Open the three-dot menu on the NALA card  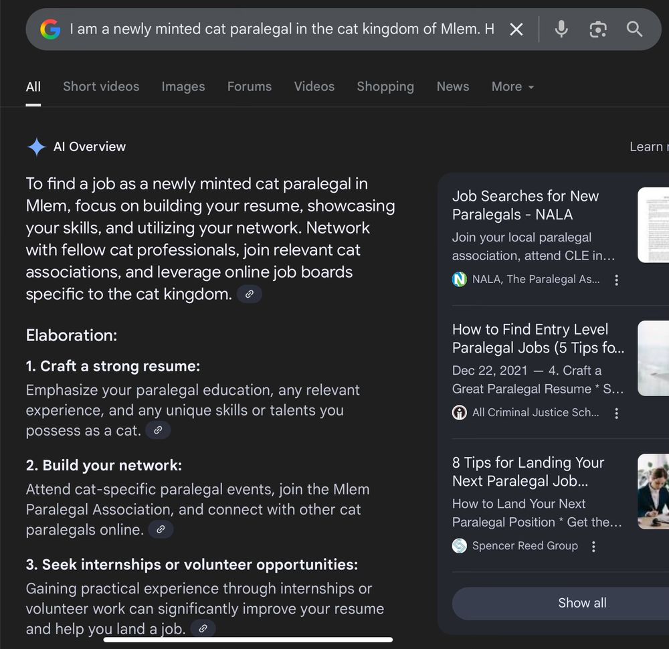(616, 280)
